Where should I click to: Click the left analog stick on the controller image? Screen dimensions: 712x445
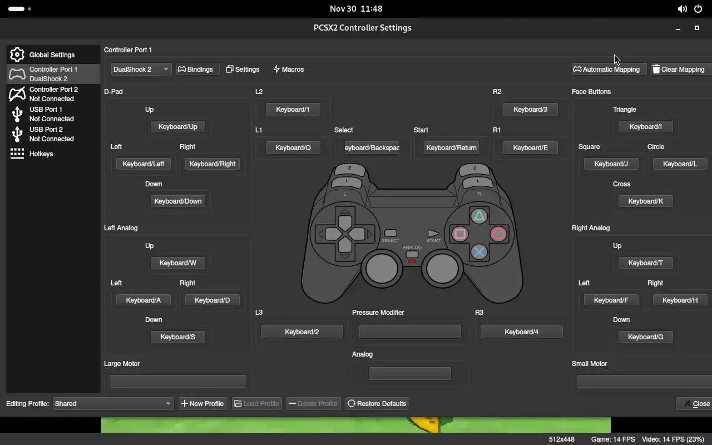(x=382, y=269)
